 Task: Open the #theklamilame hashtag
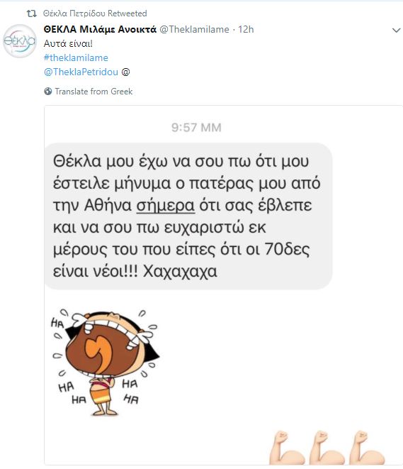[76, 57]
